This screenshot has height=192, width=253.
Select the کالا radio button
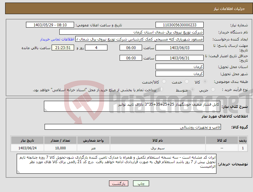tap(205, 82)
